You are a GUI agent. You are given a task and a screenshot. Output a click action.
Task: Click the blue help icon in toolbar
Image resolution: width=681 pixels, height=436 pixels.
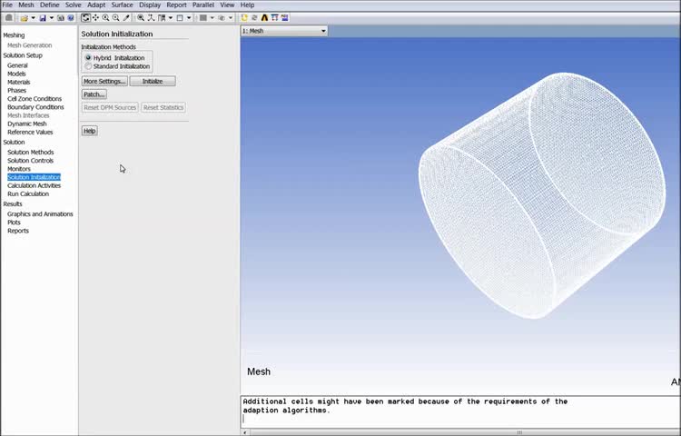pyautogui.click(x=70, y=18)
